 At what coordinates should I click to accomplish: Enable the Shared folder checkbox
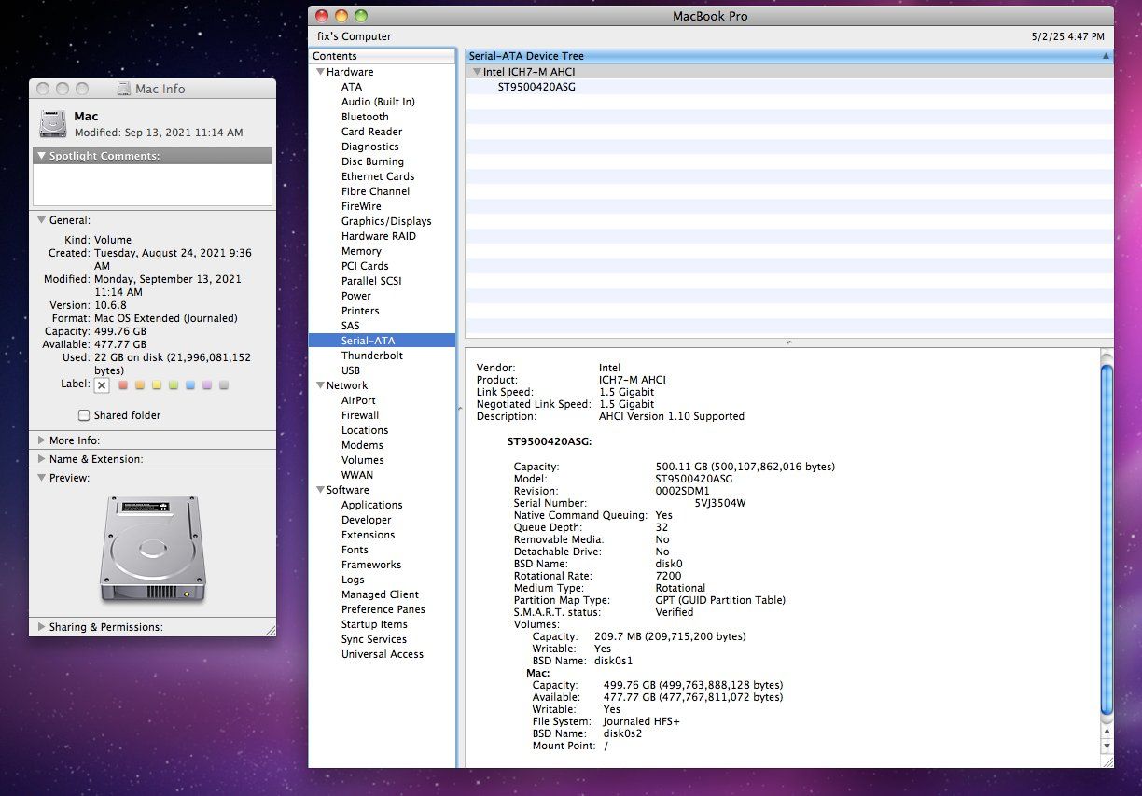[x=84, y=415]
